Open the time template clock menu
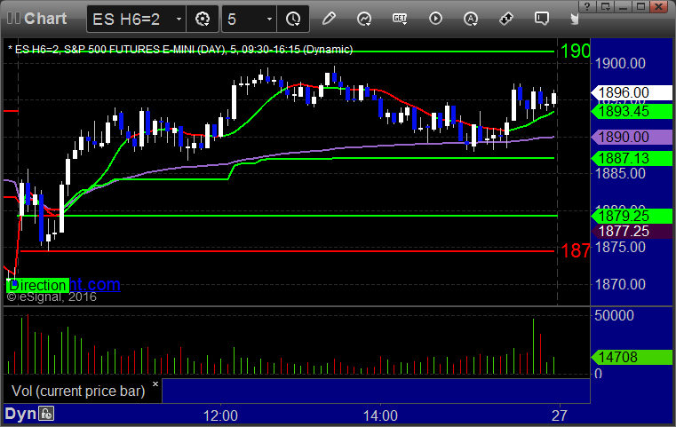 point(293,19)
